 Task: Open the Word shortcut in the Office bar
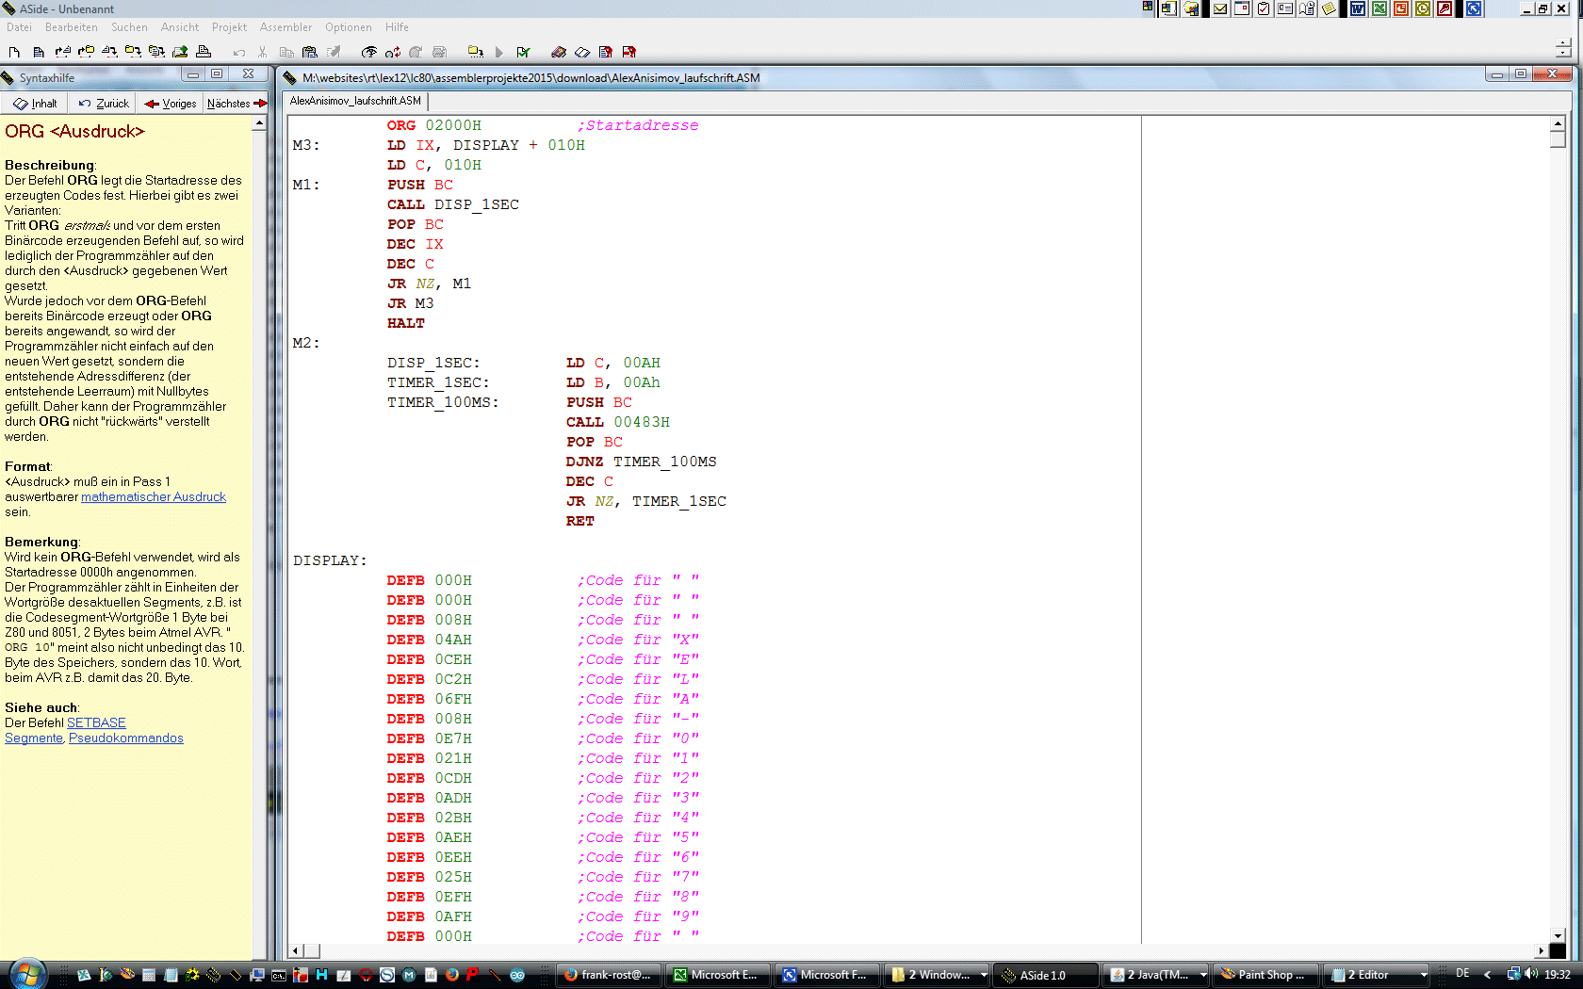click(1358, 8)
